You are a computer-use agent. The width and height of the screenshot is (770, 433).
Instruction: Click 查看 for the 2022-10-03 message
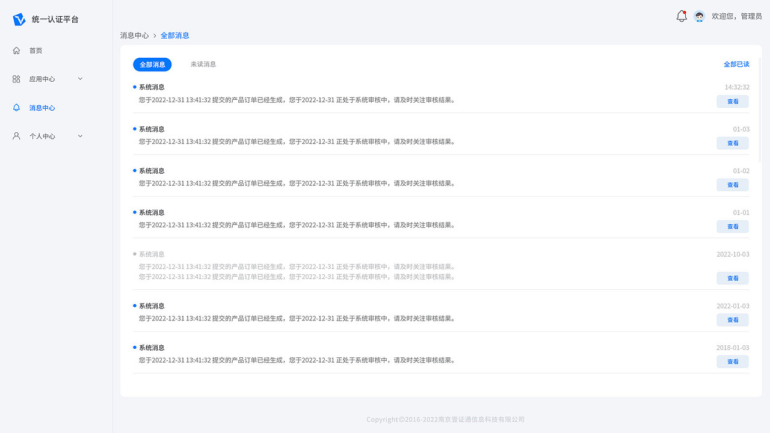pos(733,278)
